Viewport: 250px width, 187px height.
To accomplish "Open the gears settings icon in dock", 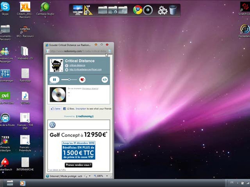I will coord(162,10).
